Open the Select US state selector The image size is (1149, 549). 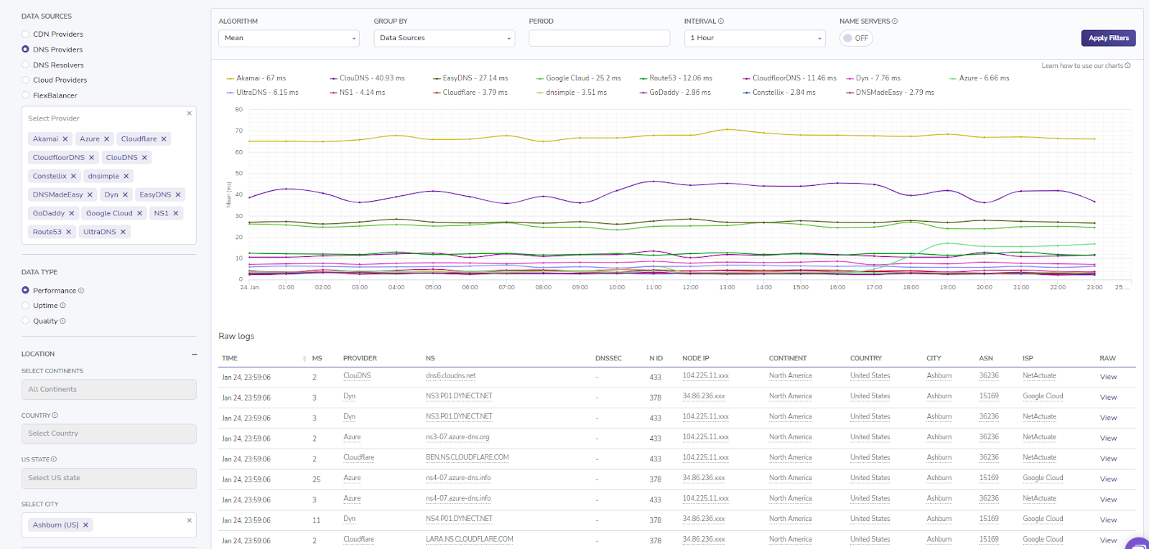click(x=109, y=479)
